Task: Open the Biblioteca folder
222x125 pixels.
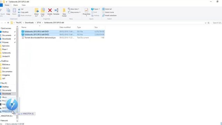Action: 6,65
